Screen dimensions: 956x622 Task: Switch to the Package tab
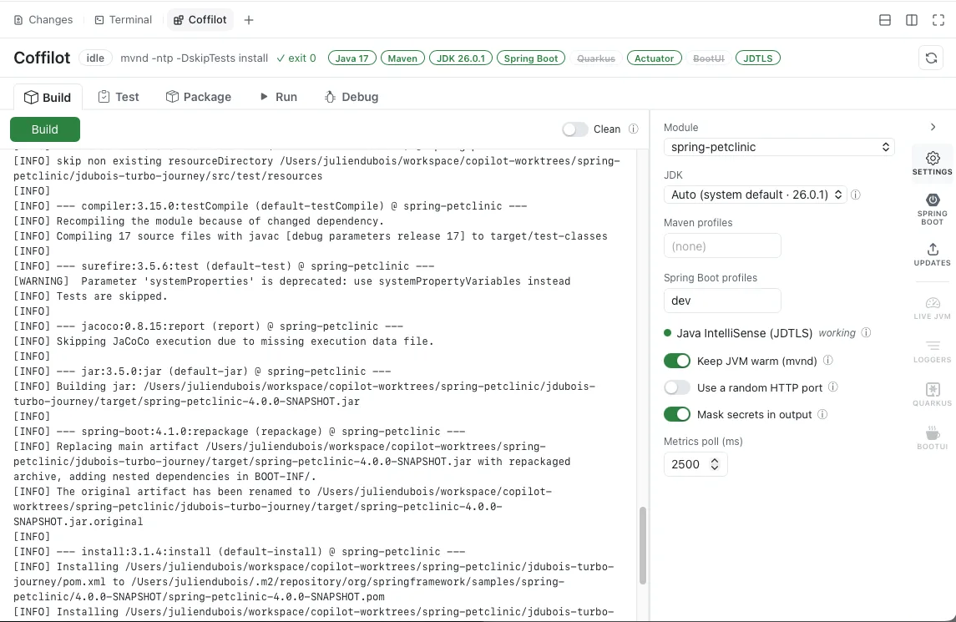[x=198, y=97]
